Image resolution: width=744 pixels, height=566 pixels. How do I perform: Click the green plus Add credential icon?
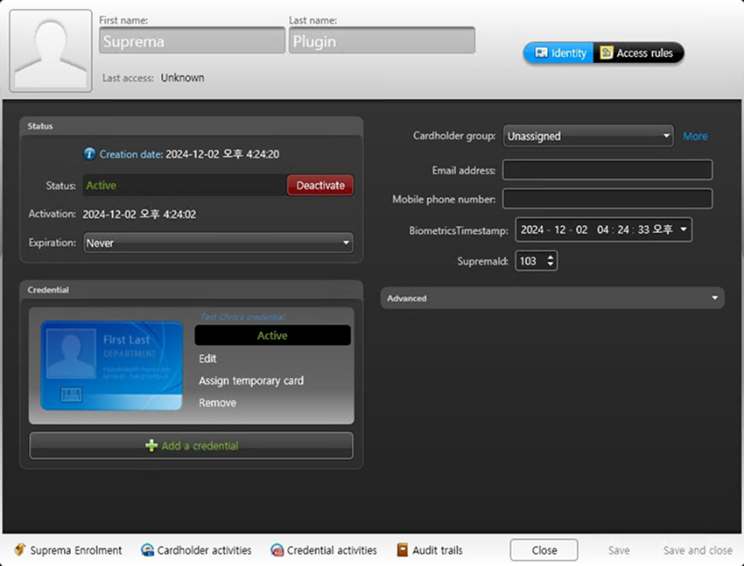click(x=151, y=446)
